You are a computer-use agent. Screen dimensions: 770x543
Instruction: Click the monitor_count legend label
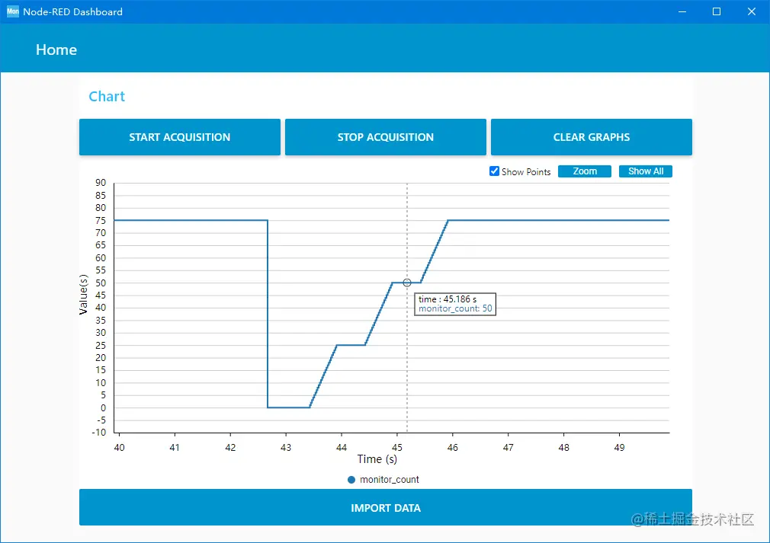point(390,480)
